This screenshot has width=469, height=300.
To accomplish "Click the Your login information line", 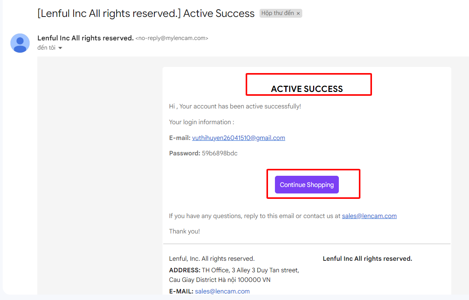I will (x=201, y=122).
